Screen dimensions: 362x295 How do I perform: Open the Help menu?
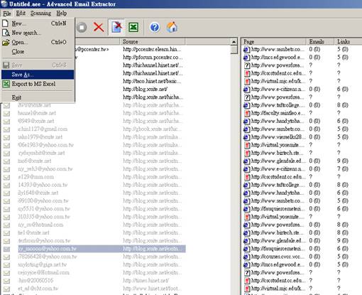61,14
